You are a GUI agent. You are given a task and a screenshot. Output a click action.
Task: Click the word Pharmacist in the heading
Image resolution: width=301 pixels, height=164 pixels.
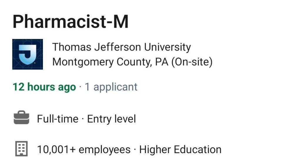[59, 21]
